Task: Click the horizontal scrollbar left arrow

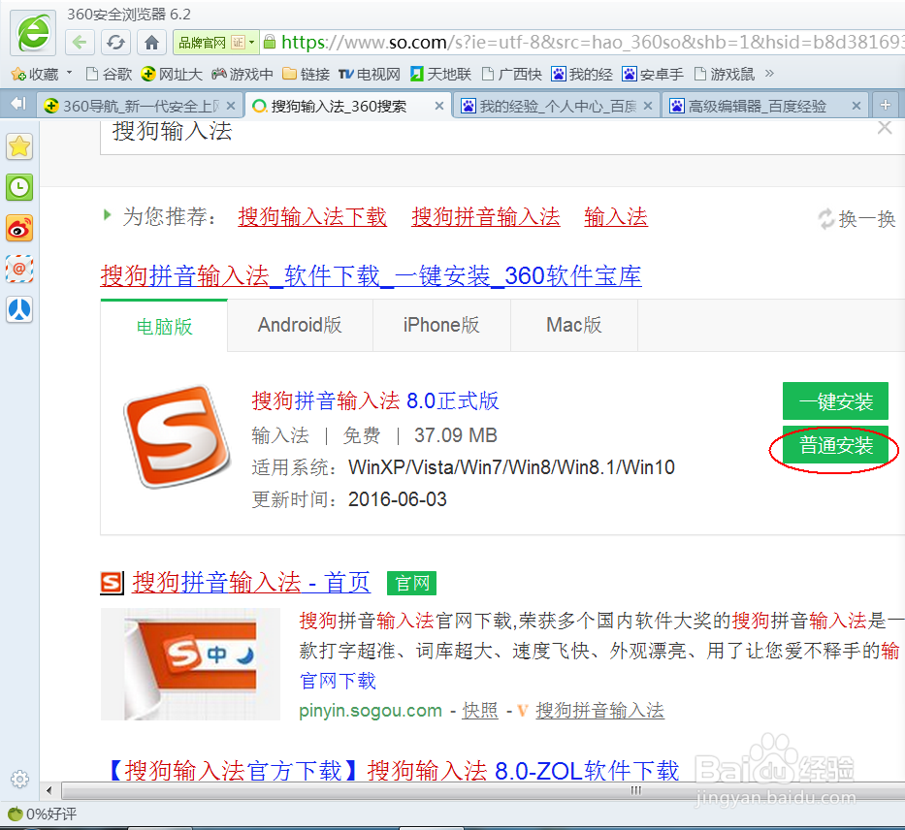Action: 49,790
